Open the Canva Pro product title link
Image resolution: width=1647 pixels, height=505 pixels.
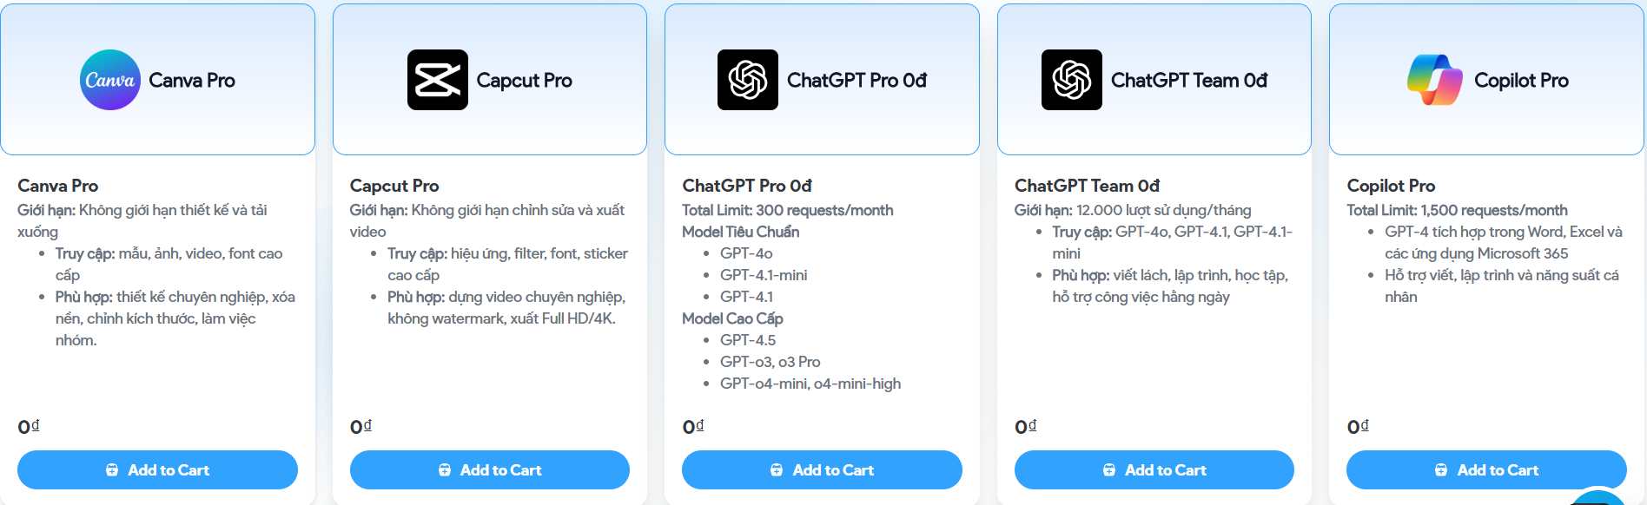[58, 186]
